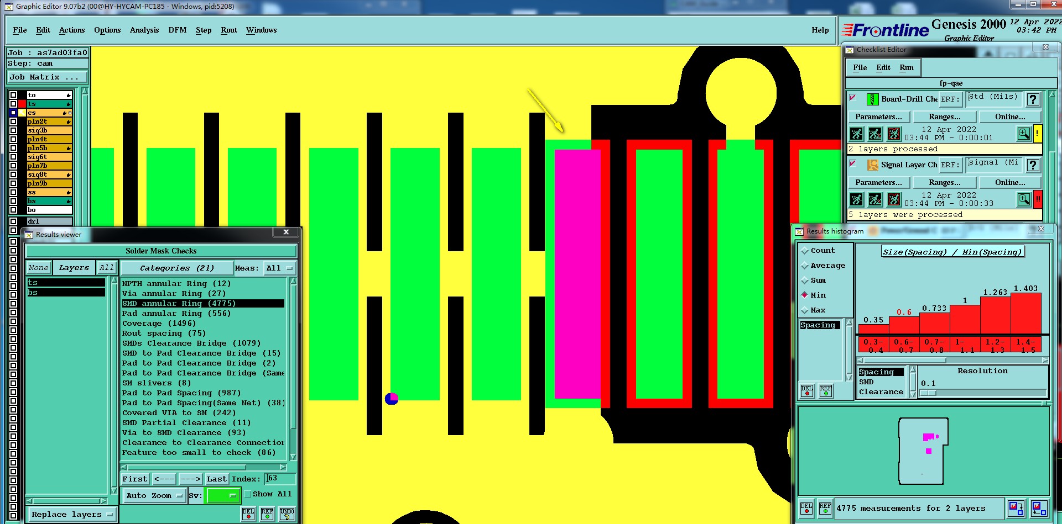Toggle the Signal Layer check checkbox
The image size is (1062, 524).
tap(853, 163)
